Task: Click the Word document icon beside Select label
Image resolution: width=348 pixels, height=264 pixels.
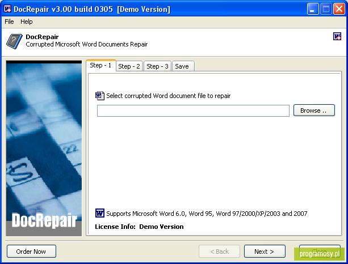Action: [x=100, y=96]
